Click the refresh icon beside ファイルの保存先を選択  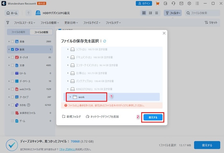point(105,41)
